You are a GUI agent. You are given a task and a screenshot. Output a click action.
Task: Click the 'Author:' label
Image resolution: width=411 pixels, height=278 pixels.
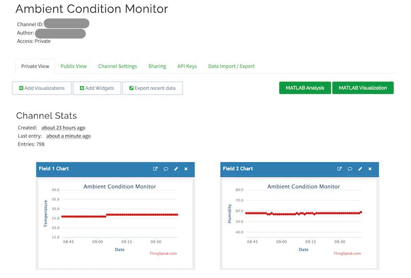[x=25, y=33]
